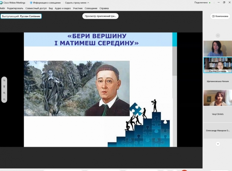232x171 pixels.
Task: Click Скрыть строку меню to hide the menu bar
Action: click(x=77, y=3)
